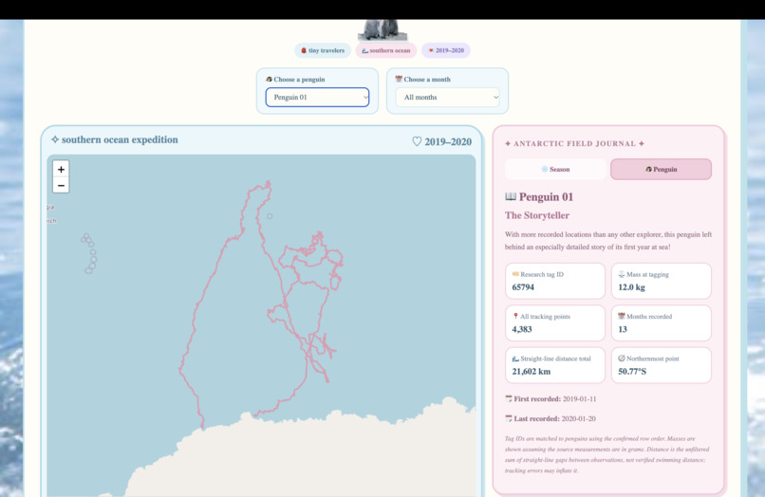This screenshot has height=497, width=765.
Task: Click the ANTARCTIC FIELD JOURNAL heading
Action: (575, 143)
